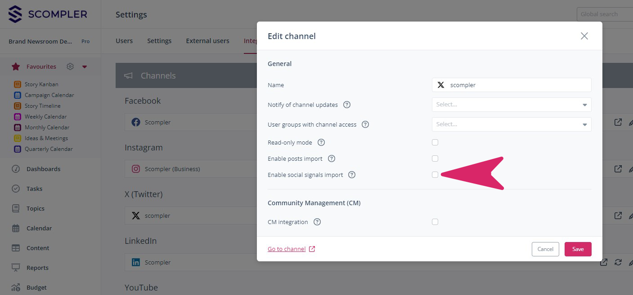633x295 pixels.
Task: Collapse the Favourites section arrow
Action: pos(85,67)
